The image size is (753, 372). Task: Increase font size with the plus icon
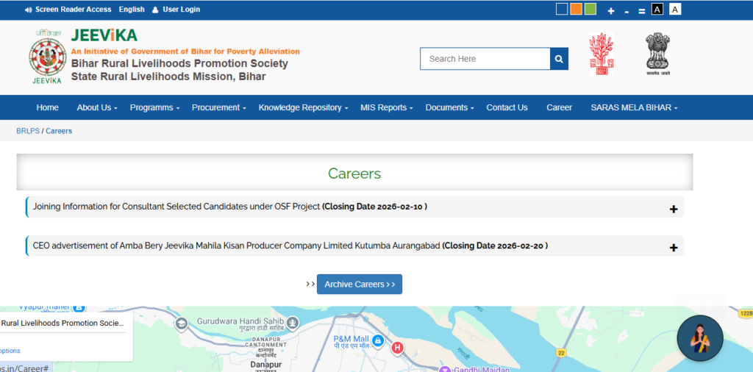[x=611, y=10]
